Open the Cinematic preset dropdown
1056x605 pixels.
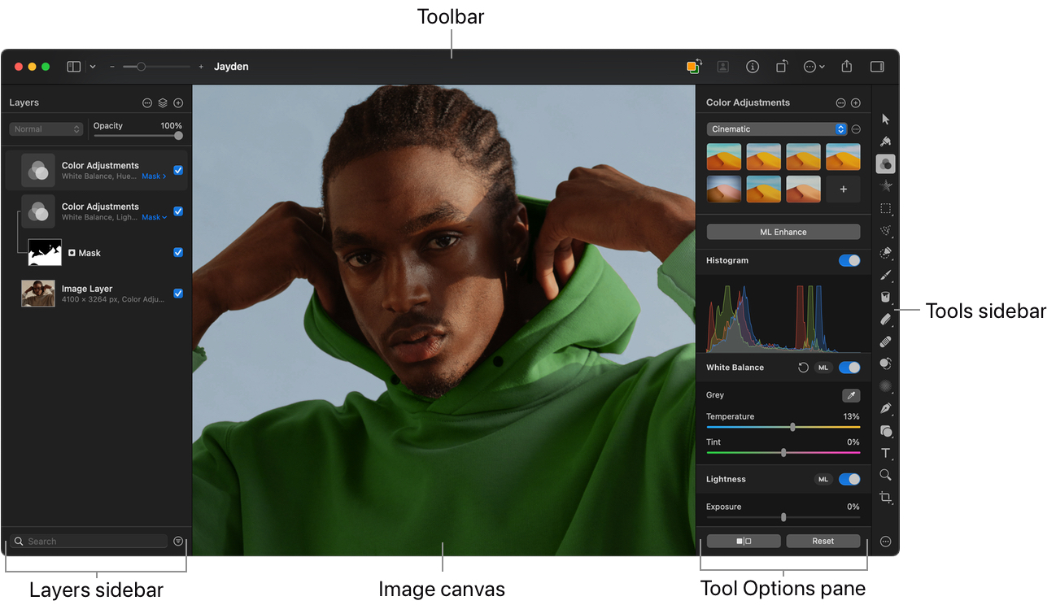point(776,129)
